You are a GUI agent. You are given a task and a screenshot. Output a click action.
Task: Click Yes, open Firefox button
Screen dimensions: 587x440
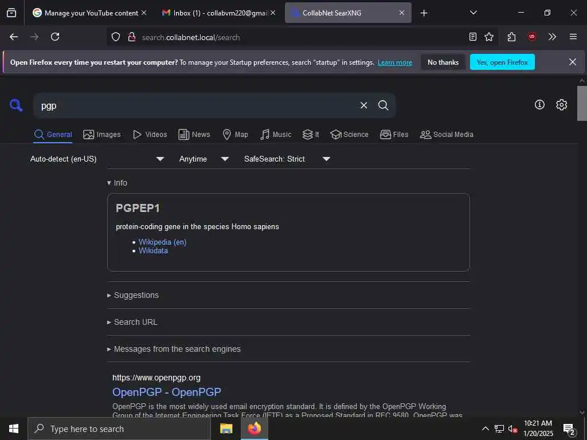pos(502,62)
